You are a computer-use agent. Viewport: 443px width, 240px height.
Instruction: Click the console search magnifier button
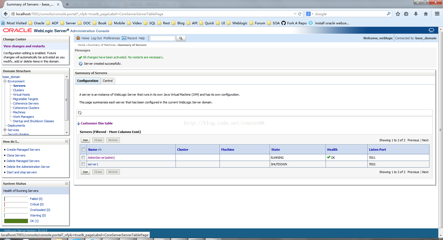pos(181,38)
